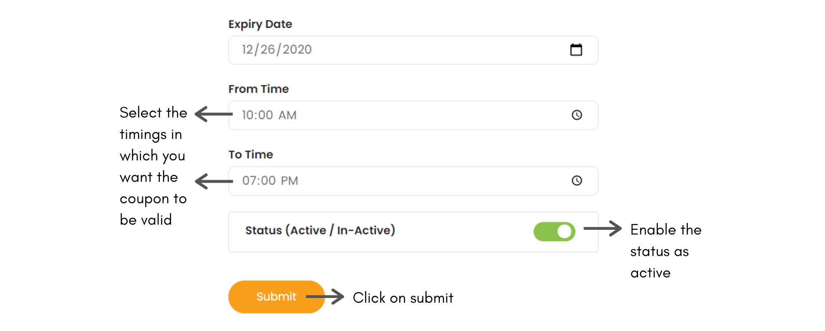Select the day 26 in Expiry Date

point(268,49)
